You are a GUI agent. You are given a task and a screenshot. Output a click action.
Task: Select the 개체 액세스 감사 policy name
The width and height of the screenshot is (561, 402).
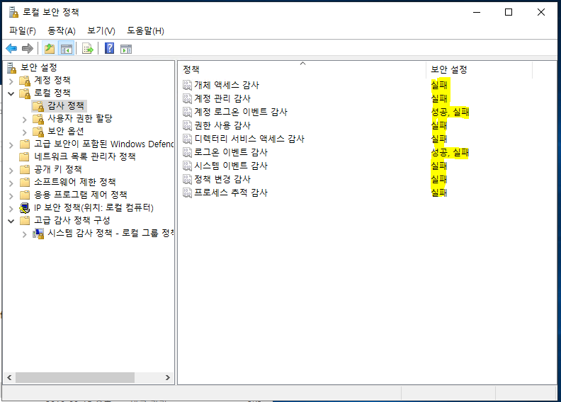[x=227, y=85]
